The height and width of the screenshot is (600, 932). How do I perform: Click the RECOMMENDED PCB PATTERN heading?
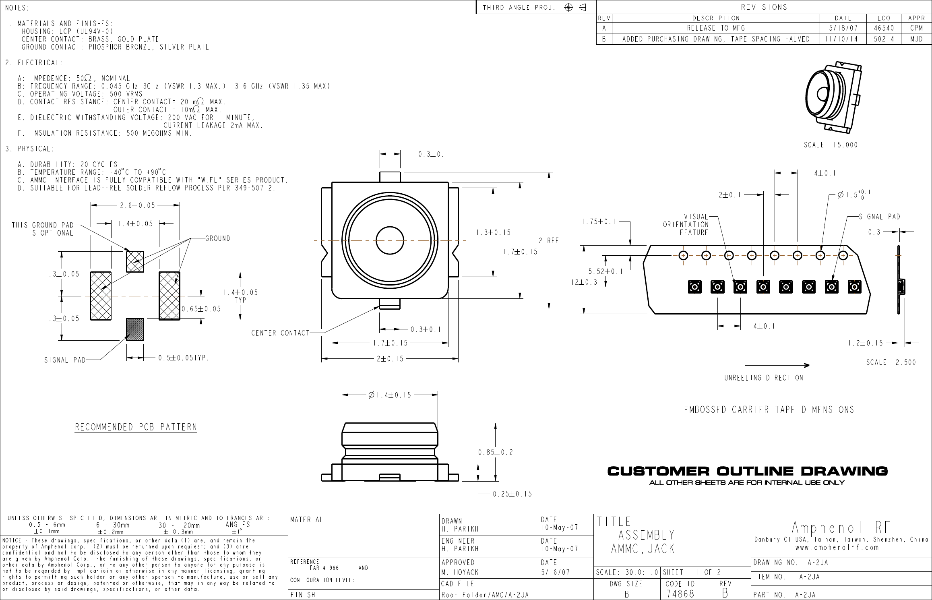click(136, 427)
